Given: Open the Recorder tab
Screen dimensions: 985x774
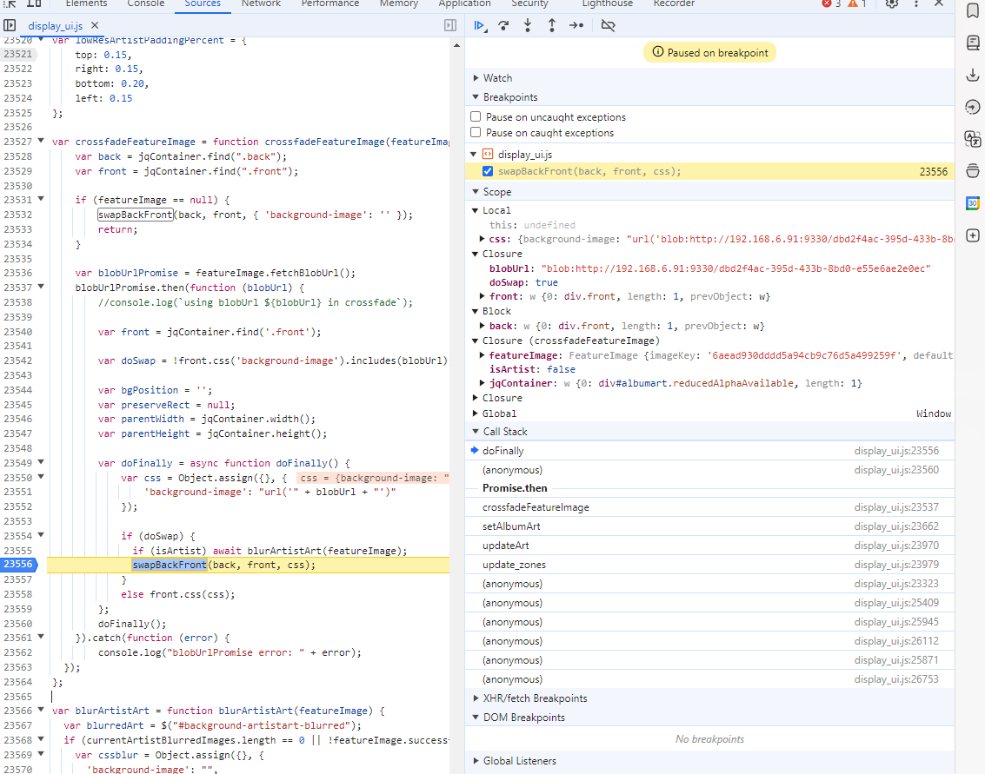Looking at the screenshot, I should click(x=674, y=3).
